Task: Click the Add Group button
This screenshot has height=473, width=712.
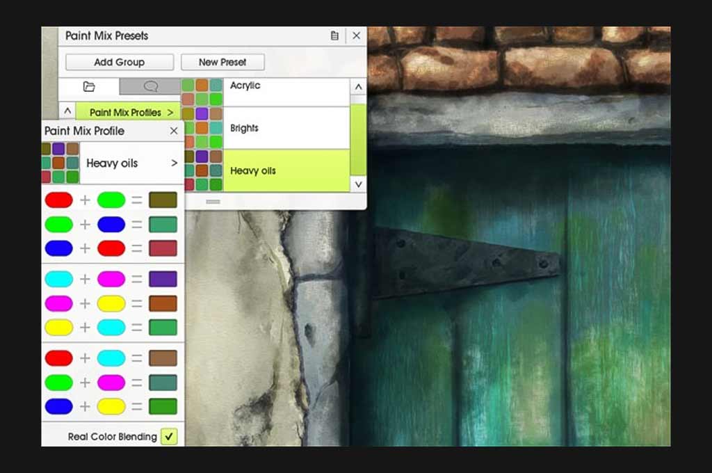Action: coord(118,62)
